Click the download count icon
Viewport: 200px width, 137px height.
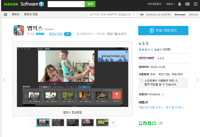click(78, 34)
